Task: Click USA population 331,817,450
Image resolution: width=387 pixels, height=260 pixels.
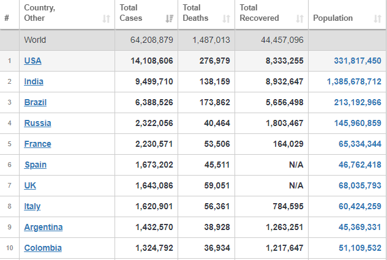Action: tap(358, 61)
